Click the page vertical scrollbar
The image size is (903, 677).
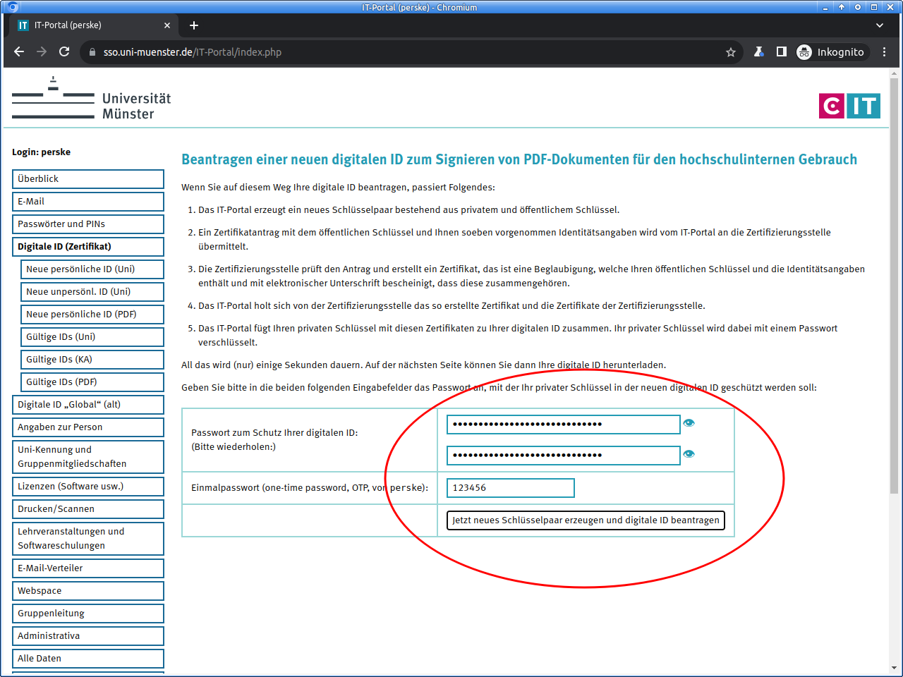895,282
